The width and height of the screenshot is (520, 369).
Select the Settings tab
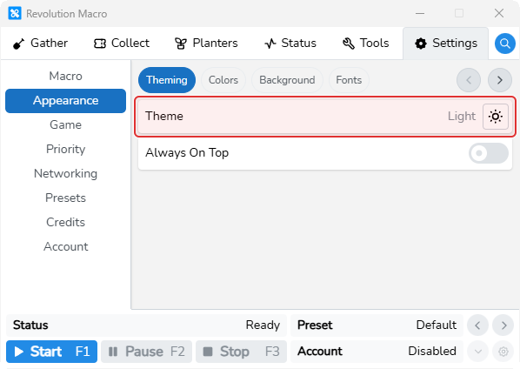point(446,44)
